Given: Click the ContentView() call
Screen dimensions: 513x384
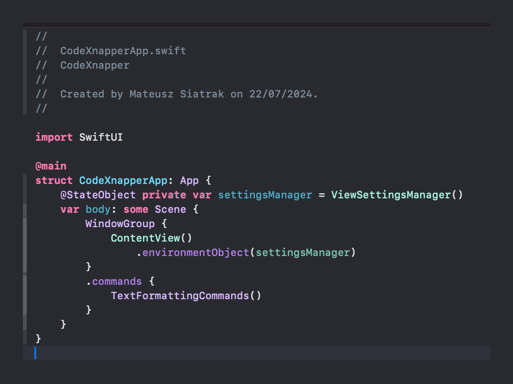Looking at the screenshot, I should pos(152,238).
